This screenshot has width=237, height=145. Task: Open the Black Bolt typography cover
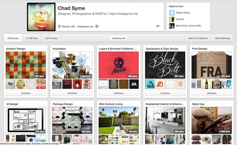(x=165, y=65)
